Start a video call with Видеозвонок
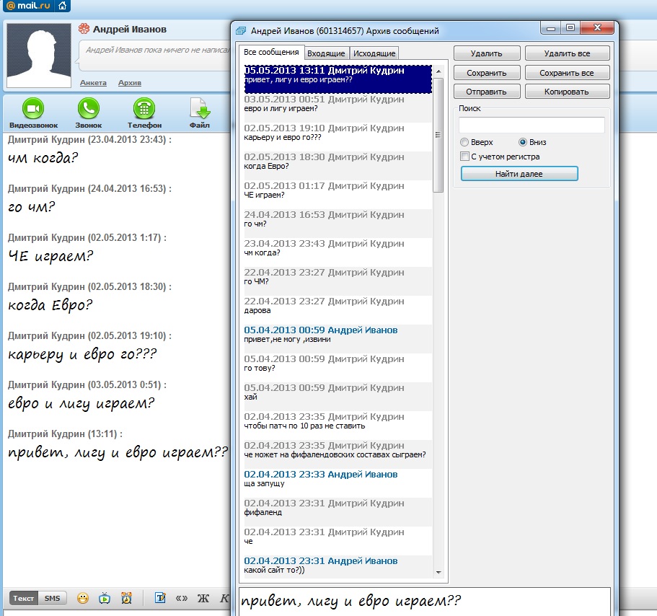This screenshot has height=616, width=657. [33, 109]
